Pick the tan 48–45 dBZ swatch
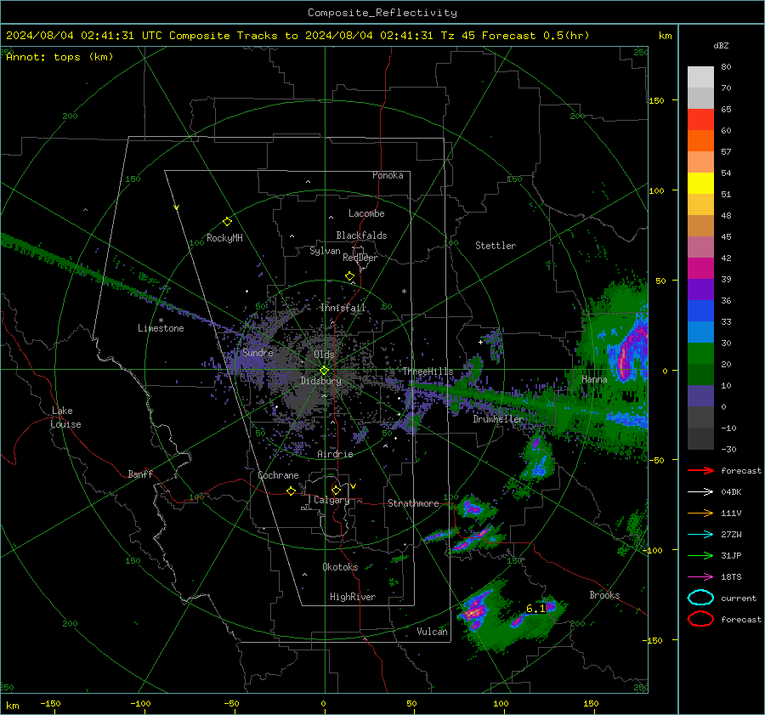765x715 pixels. 700,226
